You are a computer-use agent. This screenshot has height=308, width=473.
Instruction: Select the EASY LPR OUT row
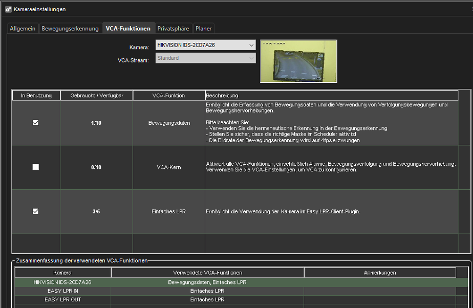click(62, 299)
